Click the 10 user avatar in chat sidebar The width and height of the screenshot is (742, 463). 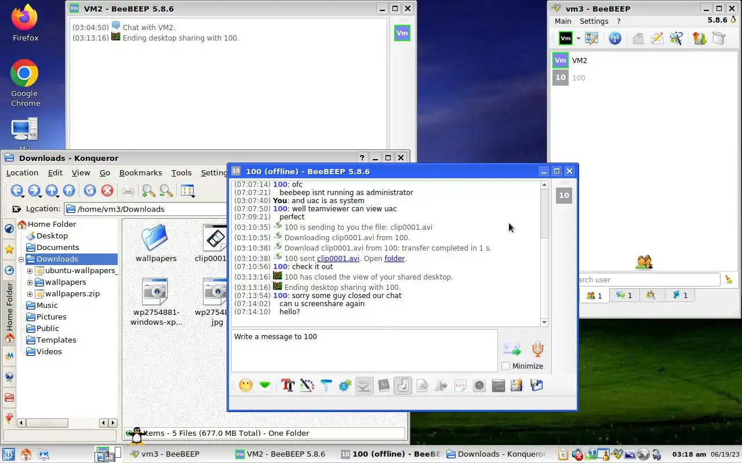coord(564,196)
